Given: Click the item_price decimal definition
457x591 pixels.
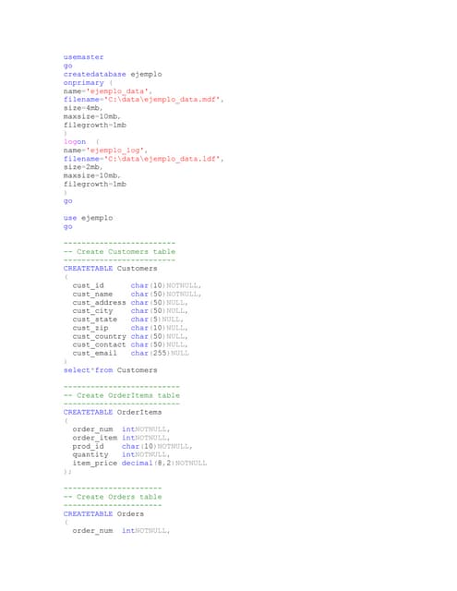Looking at the screenshot, I should 139,463.
